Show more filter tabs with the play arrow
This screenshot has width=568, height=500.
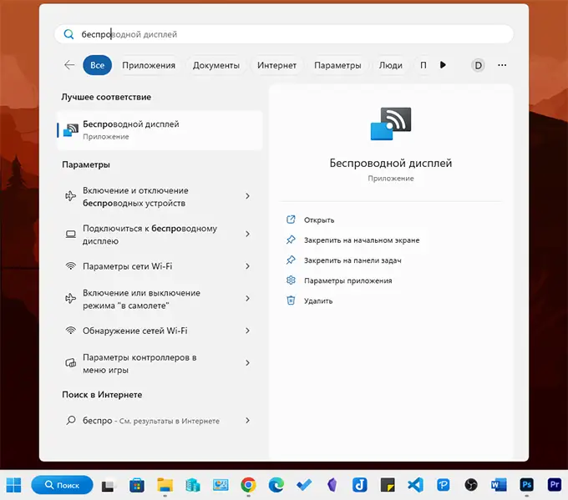tap(443, 65)
